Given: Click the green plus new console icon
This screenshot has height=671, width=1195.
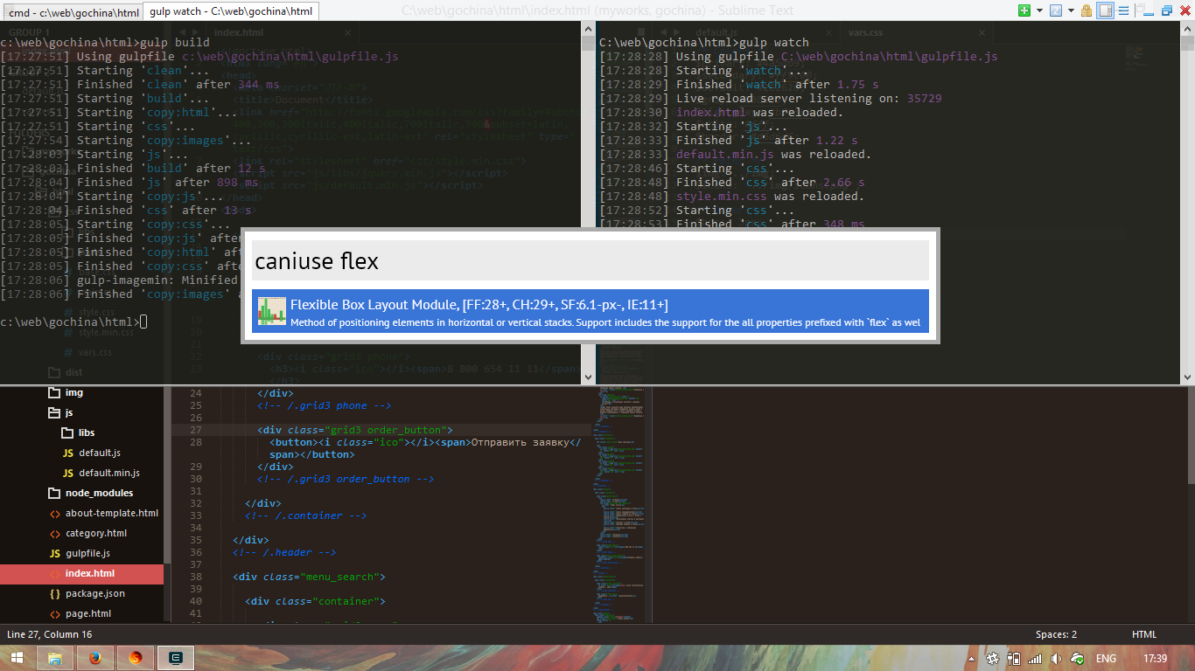Looking at the screenshot, I should [x=1024, y=10].
